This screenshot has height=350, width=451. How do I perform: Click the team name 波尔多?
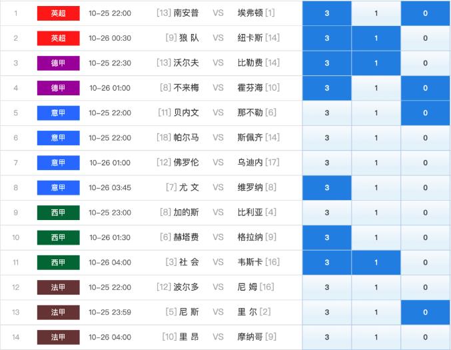click(x=186, y=287)
